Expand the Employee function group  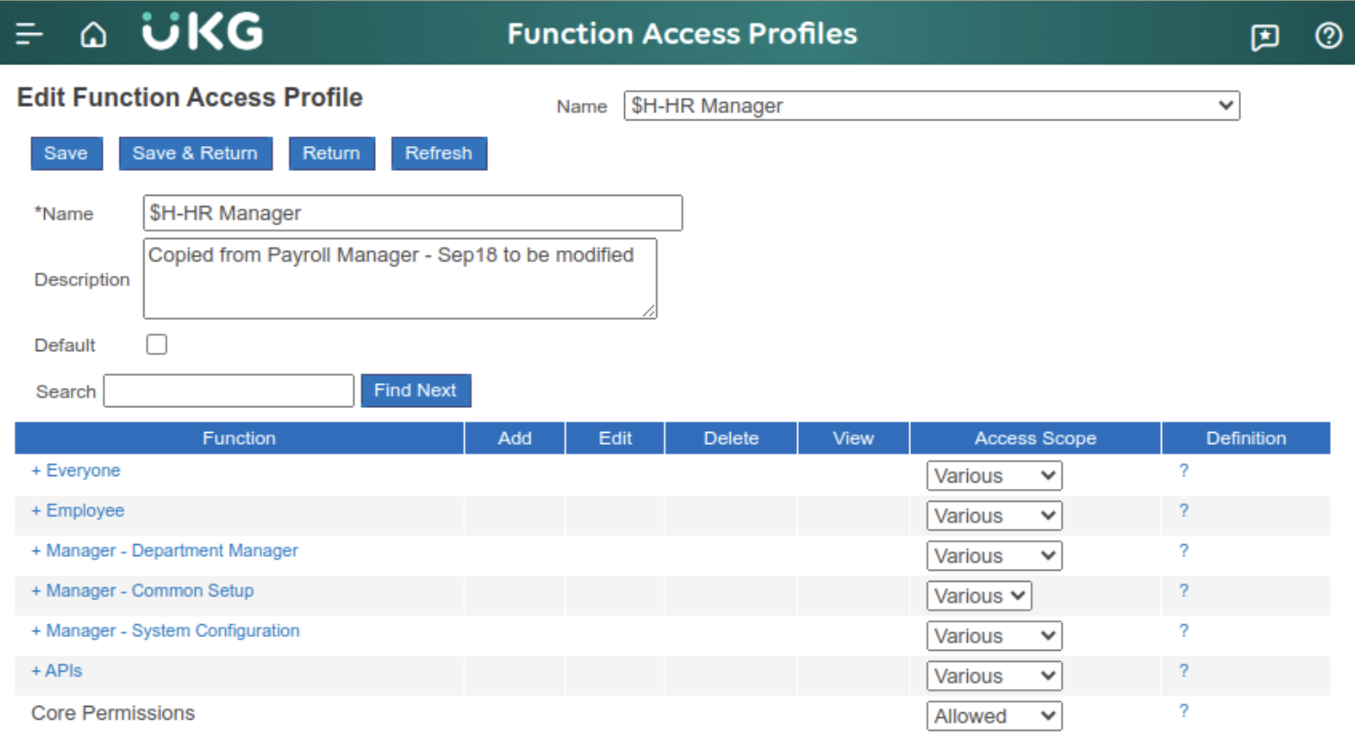coord(77,510)
